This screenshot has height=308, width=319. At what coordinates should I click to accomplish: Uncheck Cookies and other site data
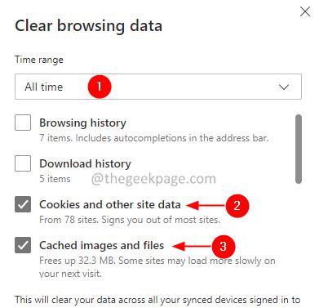(x=23, y=204)
